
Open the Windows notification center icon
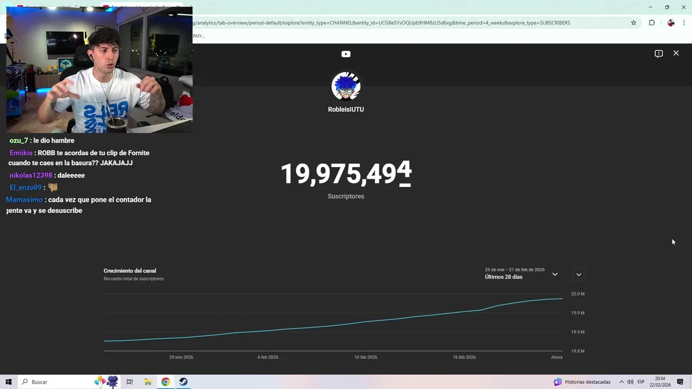pyautogui.click(x=681, y=382)
